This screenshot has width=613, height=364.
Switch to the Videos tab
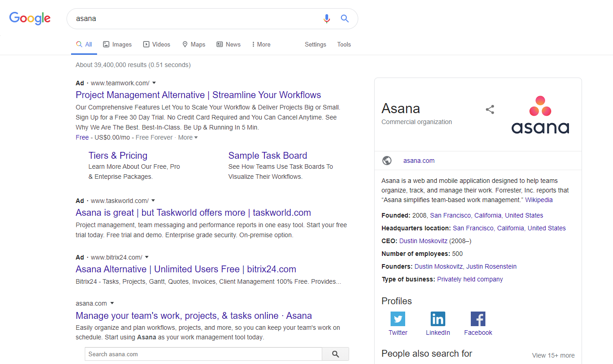click(x=157, y=44)
